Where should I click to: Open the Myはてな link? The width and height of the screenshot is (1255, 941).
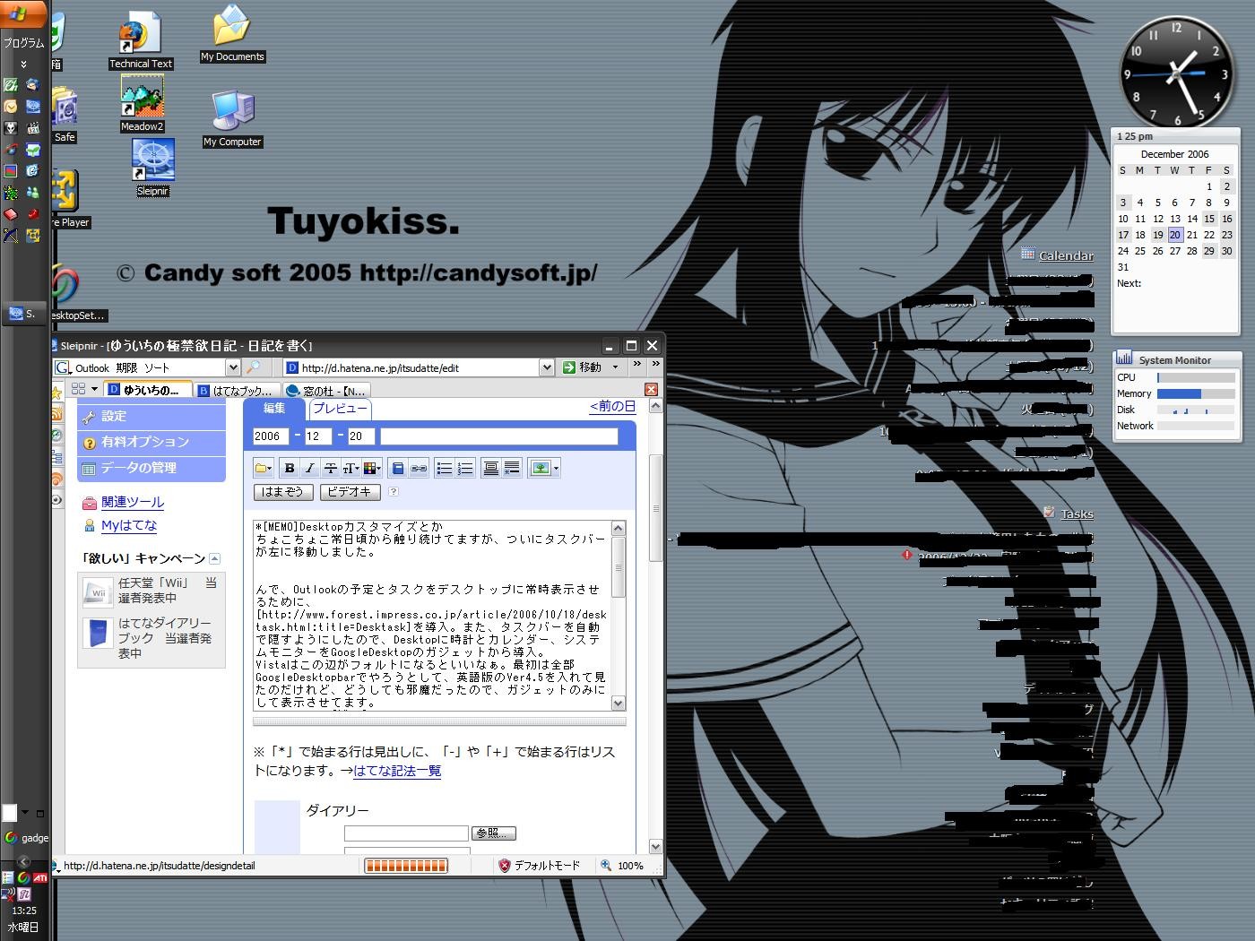pyautogui.click(x=129, y=525)
